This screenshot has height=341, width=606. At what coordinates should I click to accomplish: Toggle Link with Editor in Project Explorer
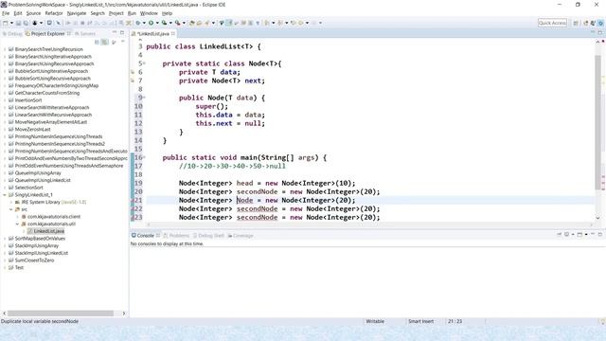tap(105, 42)
